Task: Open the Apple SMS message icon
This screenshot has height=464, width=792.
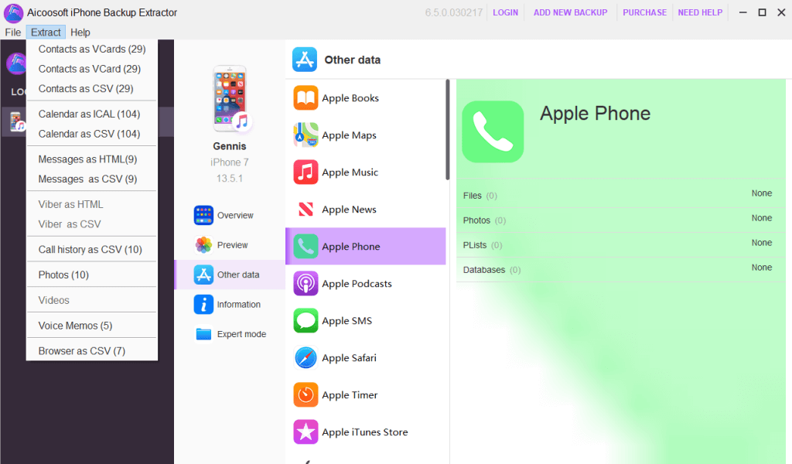Action: [306, 321]
